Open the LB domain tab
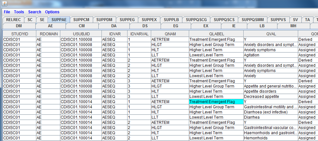Viewport: 318px width, 141px height. 262,26
